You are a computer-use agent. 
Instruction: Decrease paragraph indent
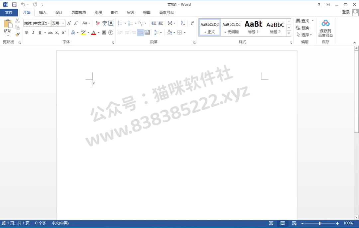tap(154, 23)
